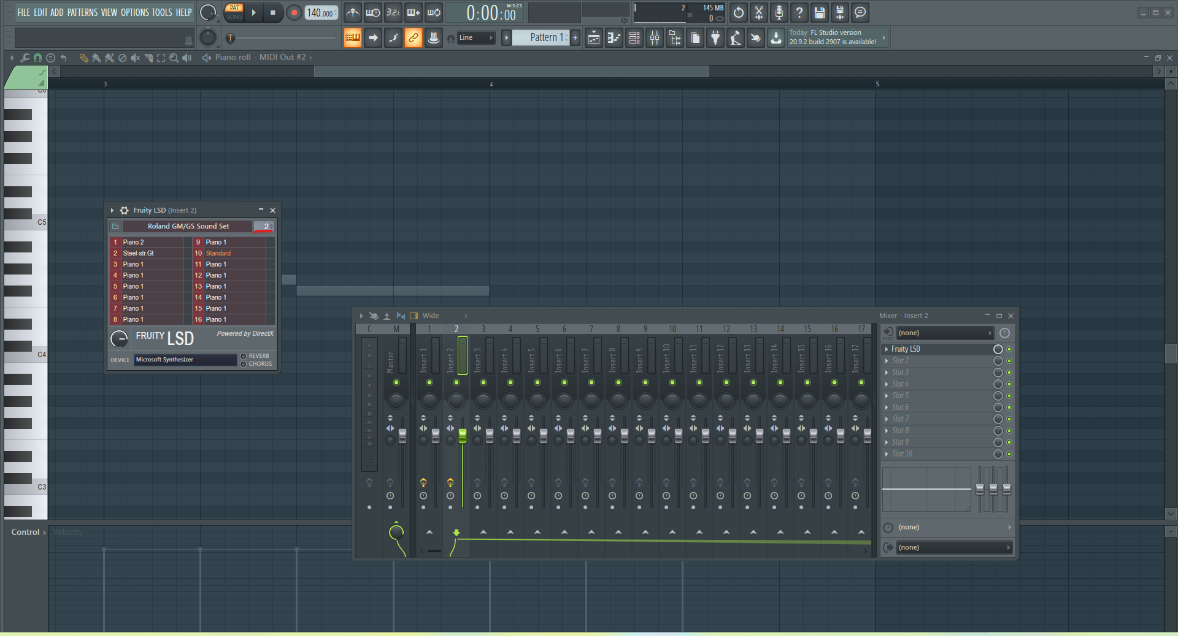Open the audio editor scissors icon
The width and height of the screenshot is (1178, 636).
coord(759,12)
